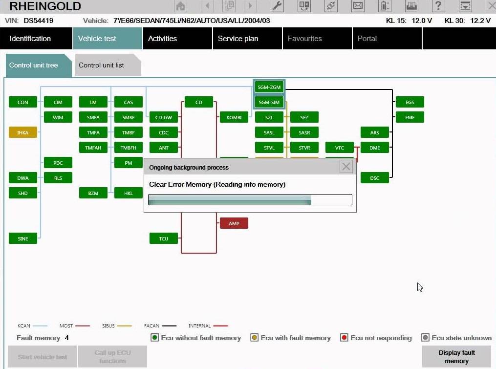
Task: Select the CDC control unit
Action: pos(164,132)
